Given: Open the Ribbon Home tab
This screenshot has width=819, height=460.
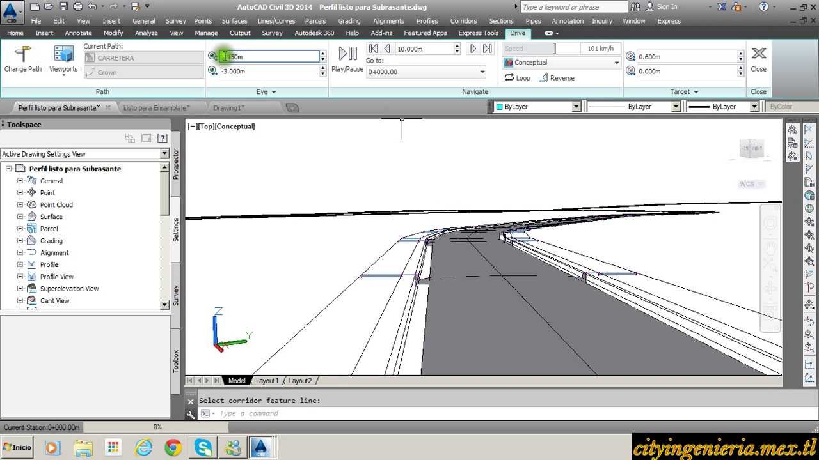Looking at the screenshot, I should pos(15,33).
